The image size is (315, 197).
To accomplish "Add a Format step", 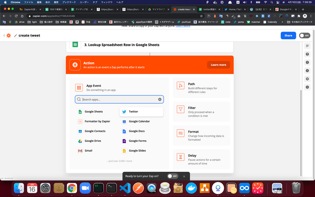I will 201,135.
